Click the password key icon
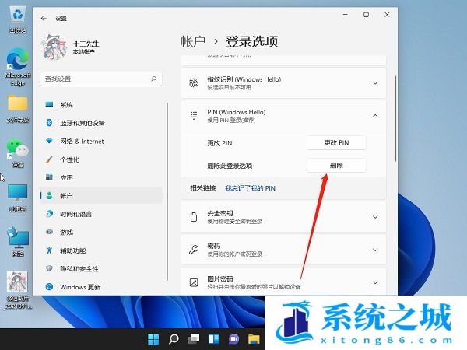The width and height of the screenshot is (467, 350). 194,250
